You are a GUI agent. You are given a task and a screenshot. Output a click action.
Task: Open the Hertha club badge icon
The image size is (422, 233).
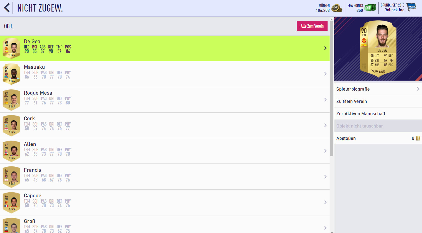point(411,8)
